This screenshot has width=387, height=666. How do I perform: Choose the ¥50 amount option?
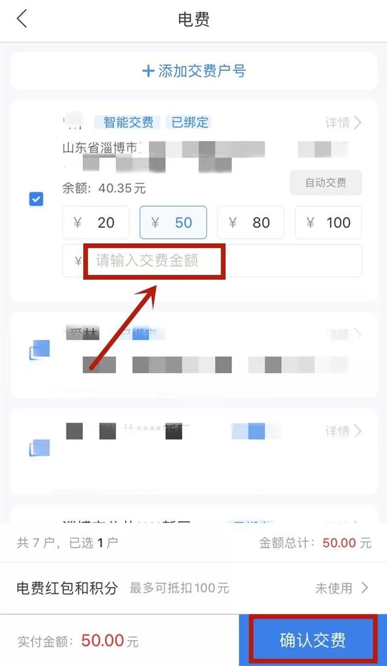(173, 223)
